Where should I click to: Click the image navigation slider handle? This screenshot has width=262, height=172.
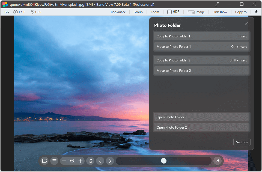coord(164,161)
